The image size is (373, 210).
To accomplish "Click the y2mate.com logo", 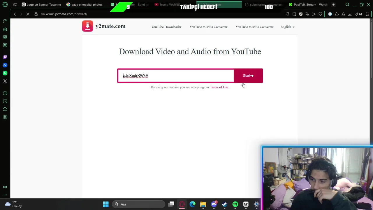I will (104, 26).
